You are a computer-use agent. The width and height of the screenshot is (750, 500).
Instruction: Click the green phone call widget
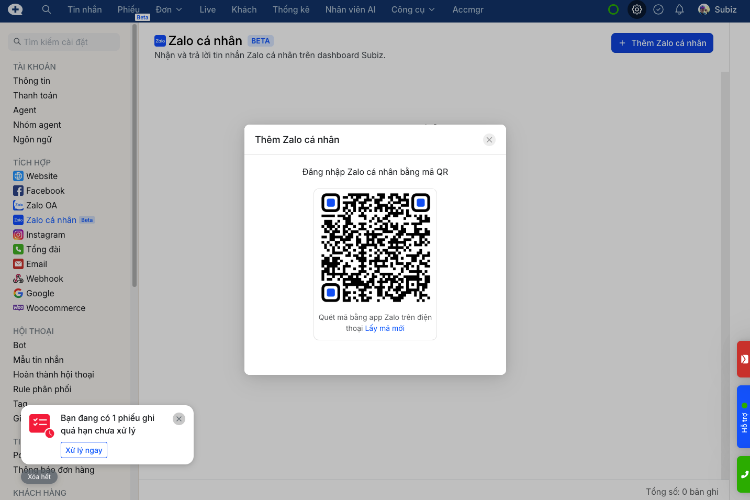click(x=744, y=474)
